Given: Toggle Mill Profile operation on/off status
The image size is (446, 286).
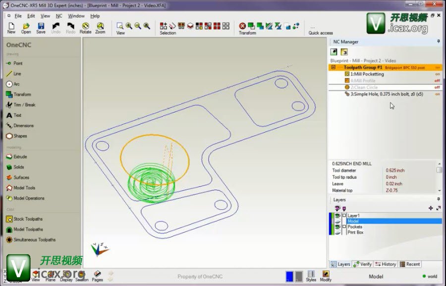Looking at the screenshot, I should click(x=437, y=81).
